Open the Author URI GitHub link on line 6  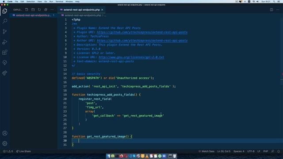[x=142, y=41]
